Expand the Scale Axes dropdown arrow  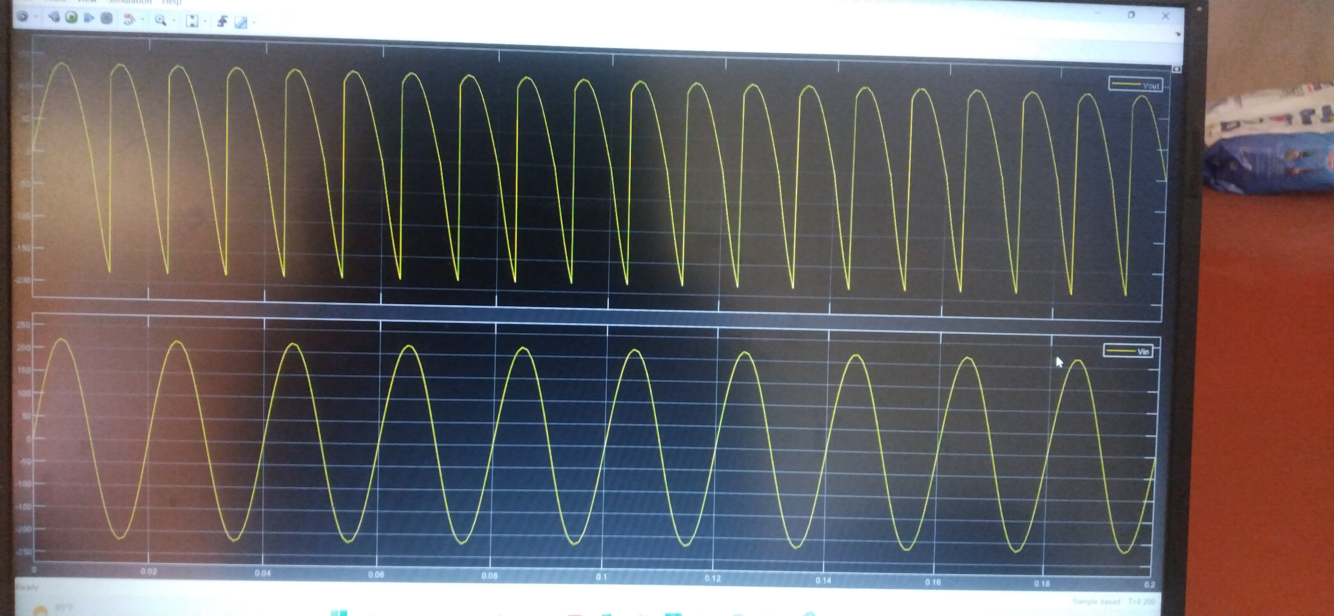(x=205, y=21)
